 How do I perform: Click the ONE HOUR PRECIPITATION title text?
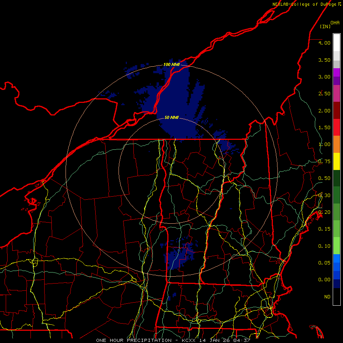click(134, 340)
